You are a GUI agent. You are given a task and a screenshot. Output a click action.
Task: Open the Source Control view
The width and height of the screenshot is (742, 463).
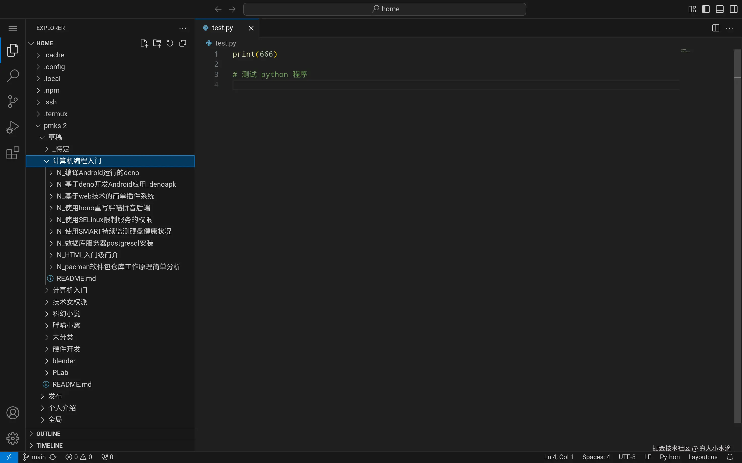tap(13, 101)
